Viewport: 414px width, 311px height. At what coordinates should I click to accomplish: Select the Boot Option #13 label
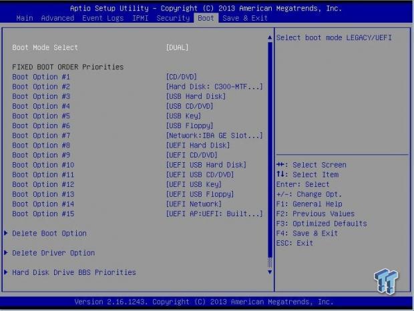pyautogui.click(x=43, y=194)
